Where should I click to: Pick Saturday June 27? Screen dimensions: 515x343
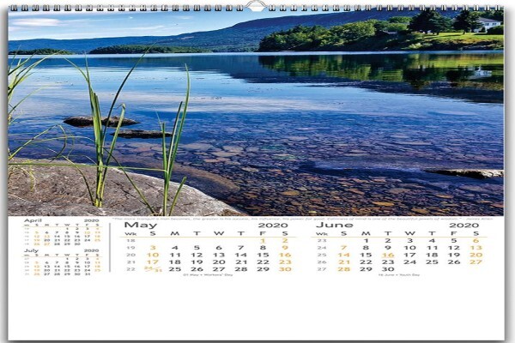pos(476,262)
